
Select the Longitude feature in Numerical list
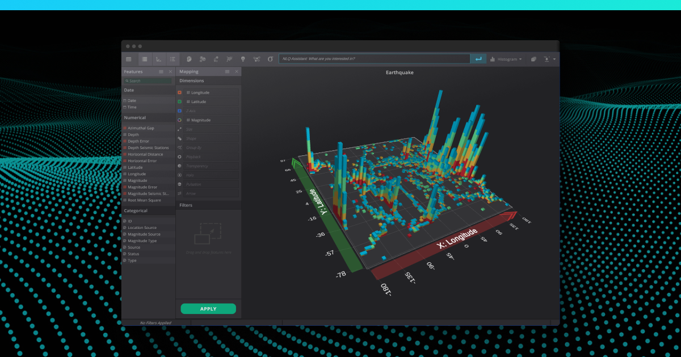148,174
